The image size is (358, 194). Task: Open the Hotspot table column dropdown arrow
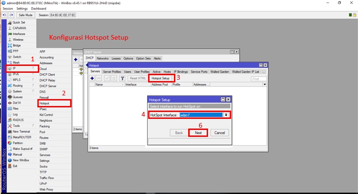(265, 85)
